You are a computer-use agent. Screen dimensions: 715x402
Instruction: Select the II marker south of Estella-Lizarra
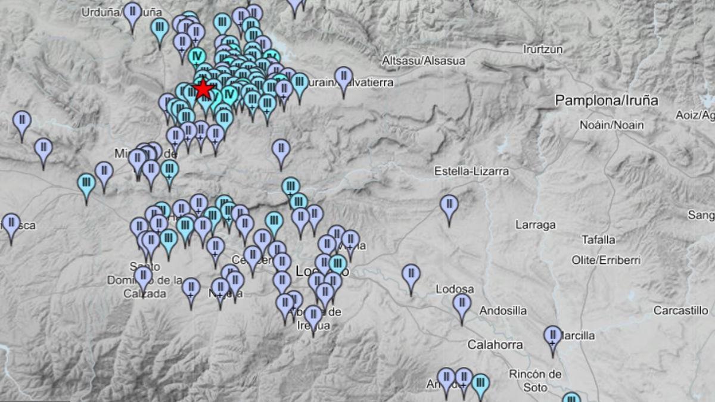pos(449,206)
